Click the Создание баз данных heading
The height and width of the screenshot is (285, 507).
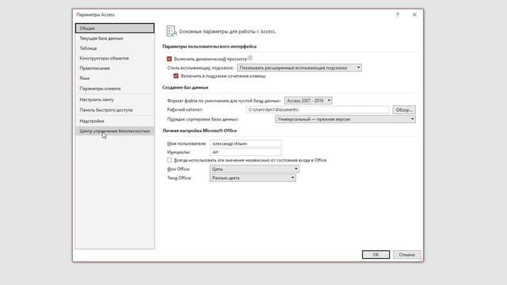point(185,88)
